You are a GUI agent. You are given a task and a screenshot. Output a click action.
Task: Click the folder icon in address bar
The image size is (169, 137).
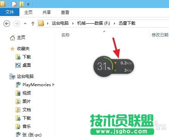click(41, 23)
